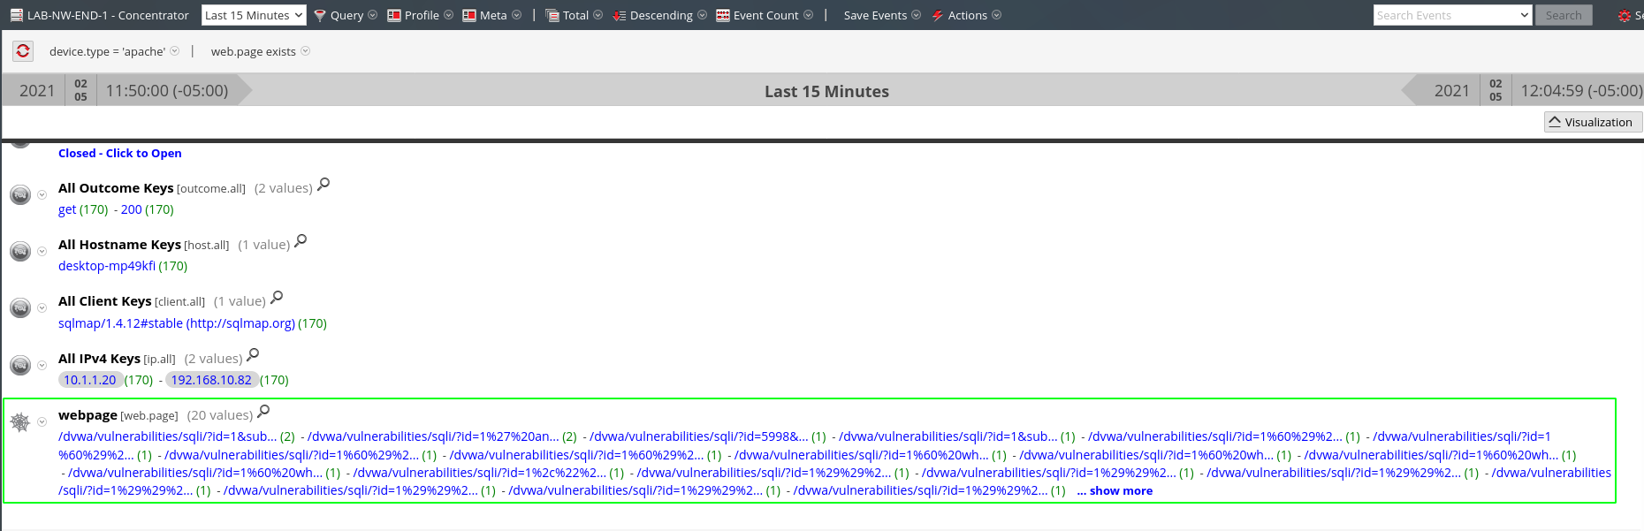Screen dimensions: 1644x531
Task: Toggle the Visualization panel button
Action: [1593, 122]
